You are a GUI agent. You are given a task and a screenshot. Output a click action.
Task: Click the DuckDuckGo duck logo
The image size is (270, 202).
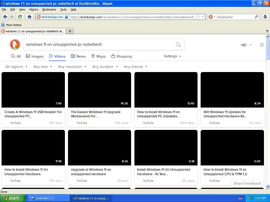click(x=15, y=44)
